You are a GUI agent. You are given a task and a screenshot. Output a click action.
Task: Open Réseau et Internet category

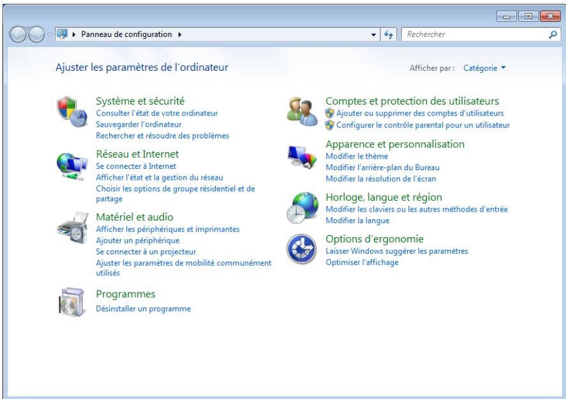click(137, 154)
